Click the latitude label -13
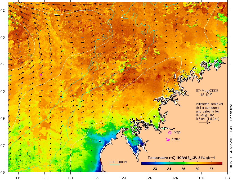 pyautogui.click(x=3, y=37)
